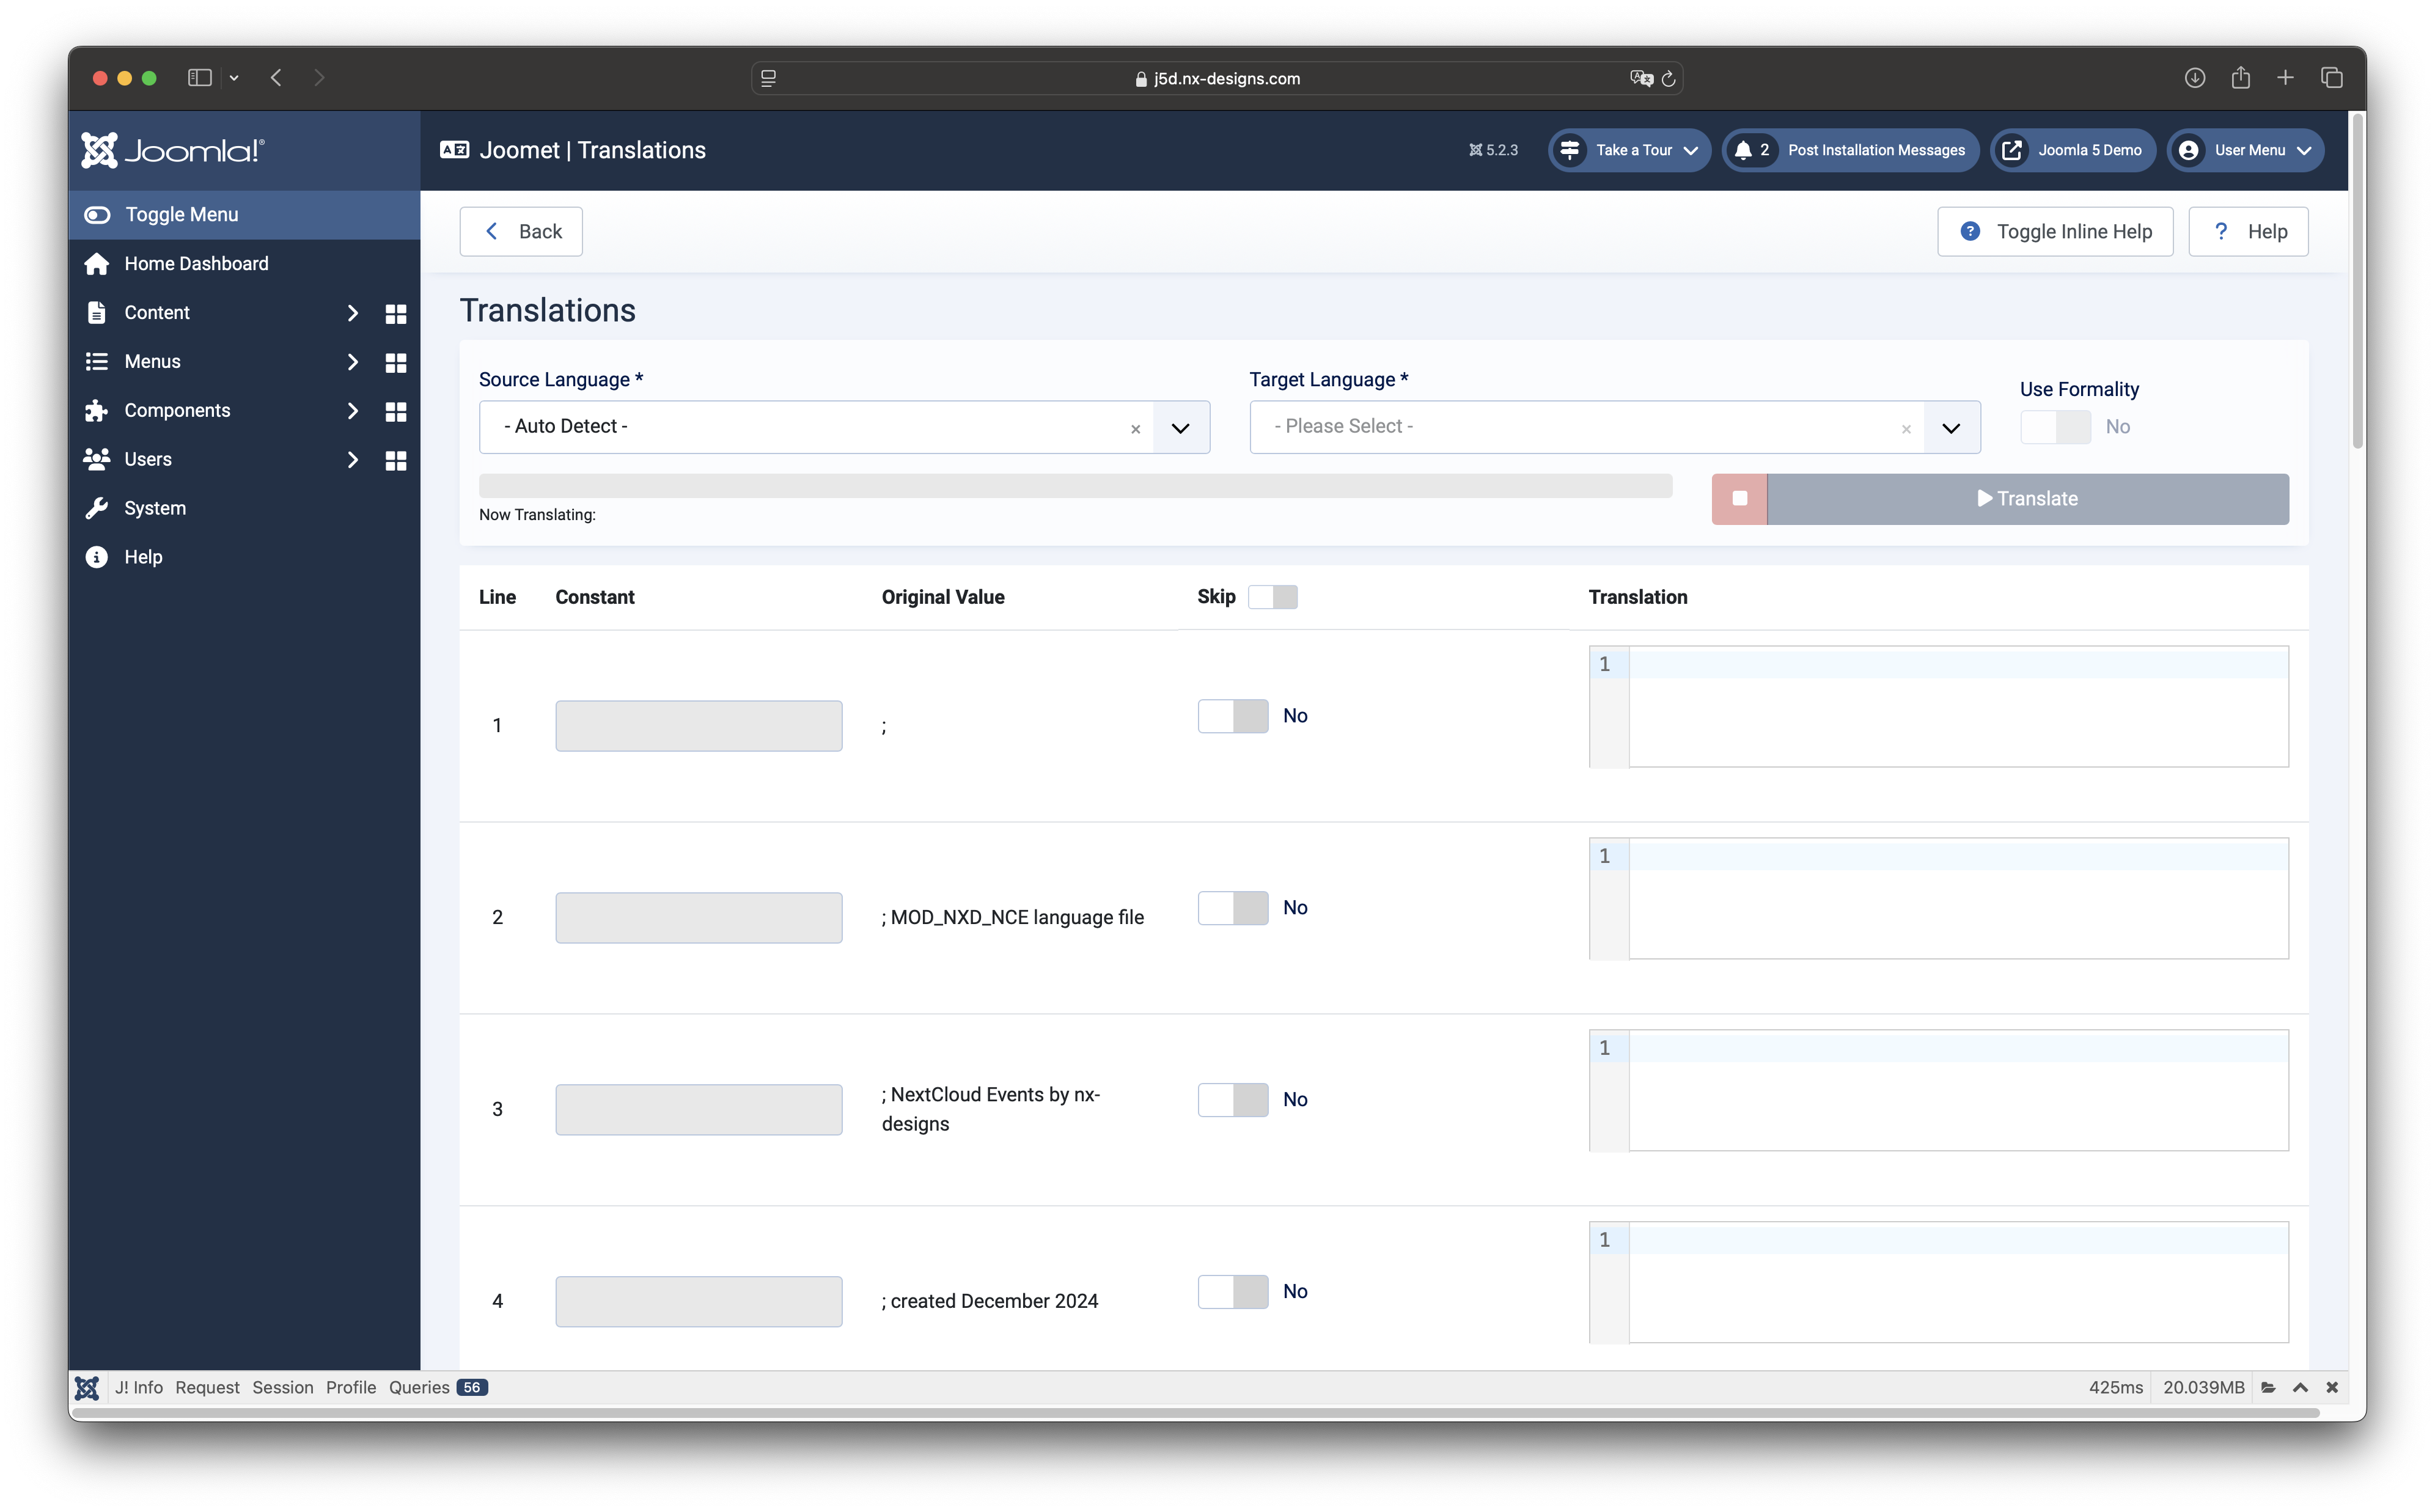The width and height of the screenshot is (2435, 1512).
Task: Click the Help toolbar button
Action: (x=2248, y=232)
